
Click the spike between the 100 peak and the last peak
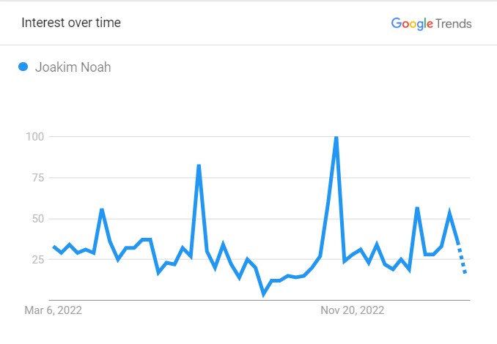coord(417,208)
